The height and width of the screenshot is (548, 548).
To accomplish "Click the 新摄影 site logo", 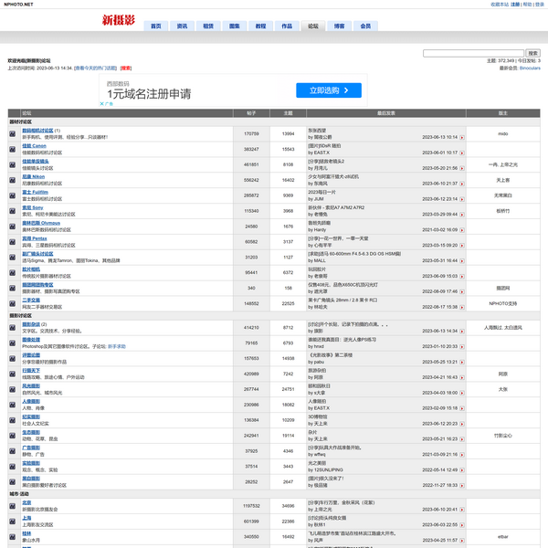I will (x=116, y=19).
